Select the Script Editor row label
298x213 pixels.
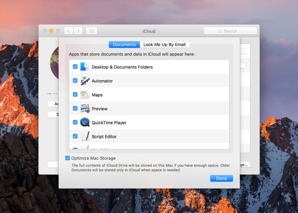[104, 137]
